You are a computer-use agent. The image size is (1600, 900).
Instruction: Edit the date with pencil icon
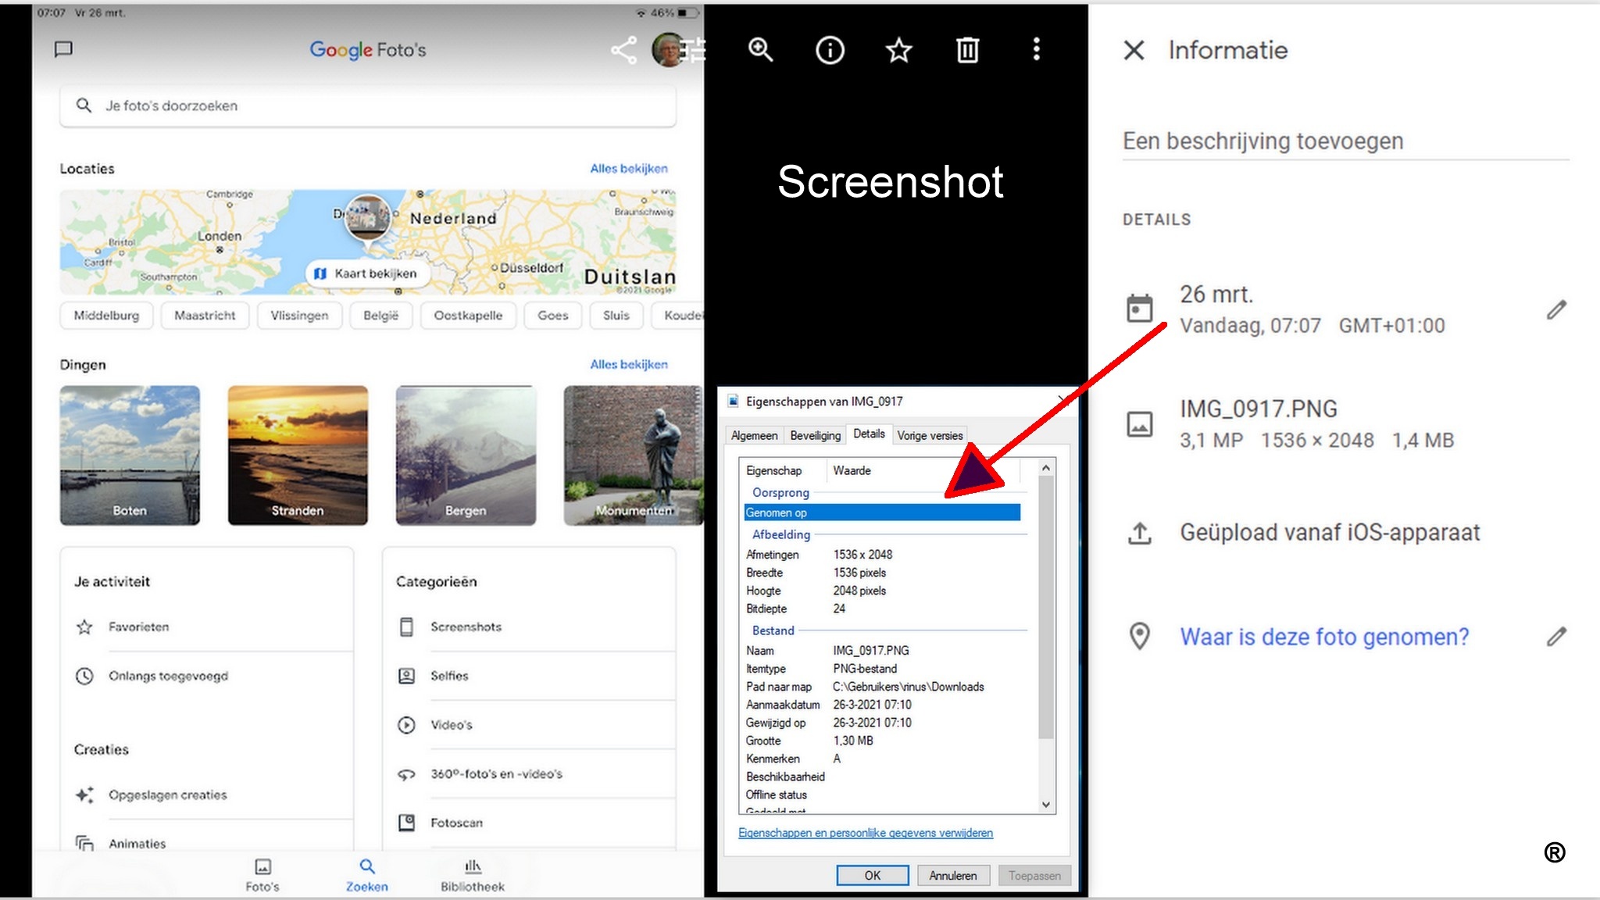[1555, 310]
